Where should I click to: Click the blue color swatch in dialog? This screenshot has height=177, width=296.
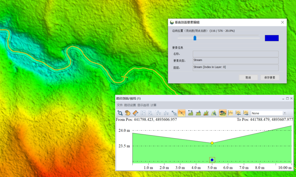click(272, 38)
